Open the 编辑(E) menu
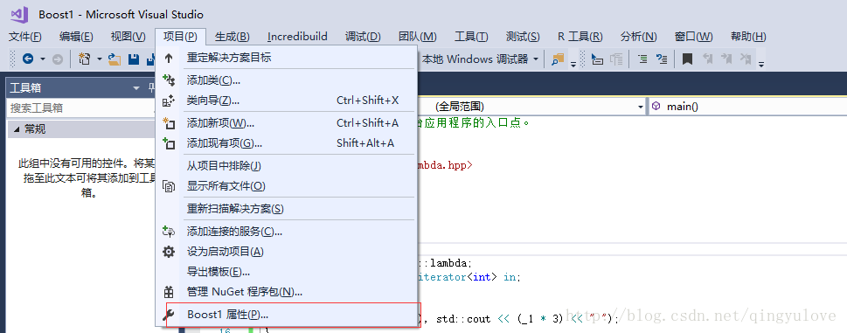 (x=76, y=37)
